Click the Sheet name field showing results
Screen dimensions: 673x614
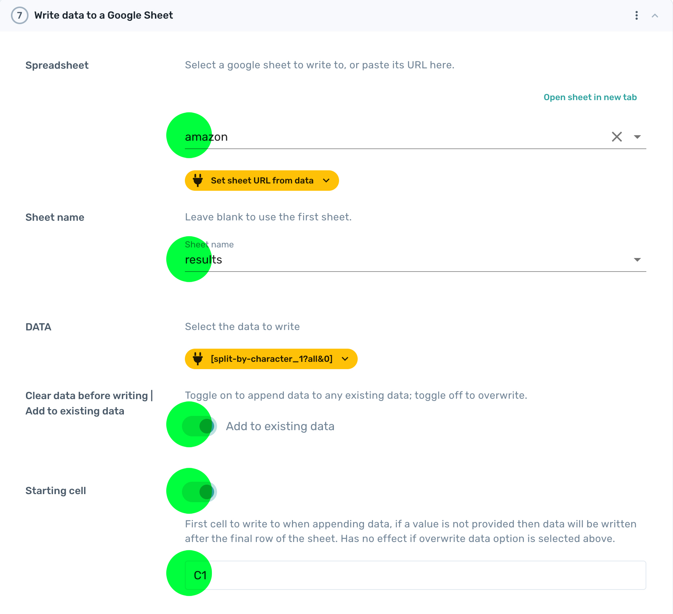pos(365,259)
